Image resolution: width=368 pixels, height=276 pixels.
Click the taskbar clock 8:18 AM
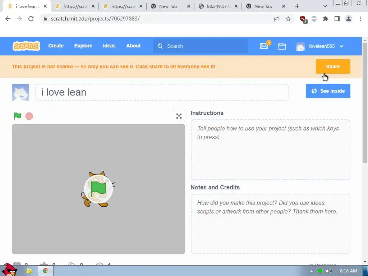[349, 271]
